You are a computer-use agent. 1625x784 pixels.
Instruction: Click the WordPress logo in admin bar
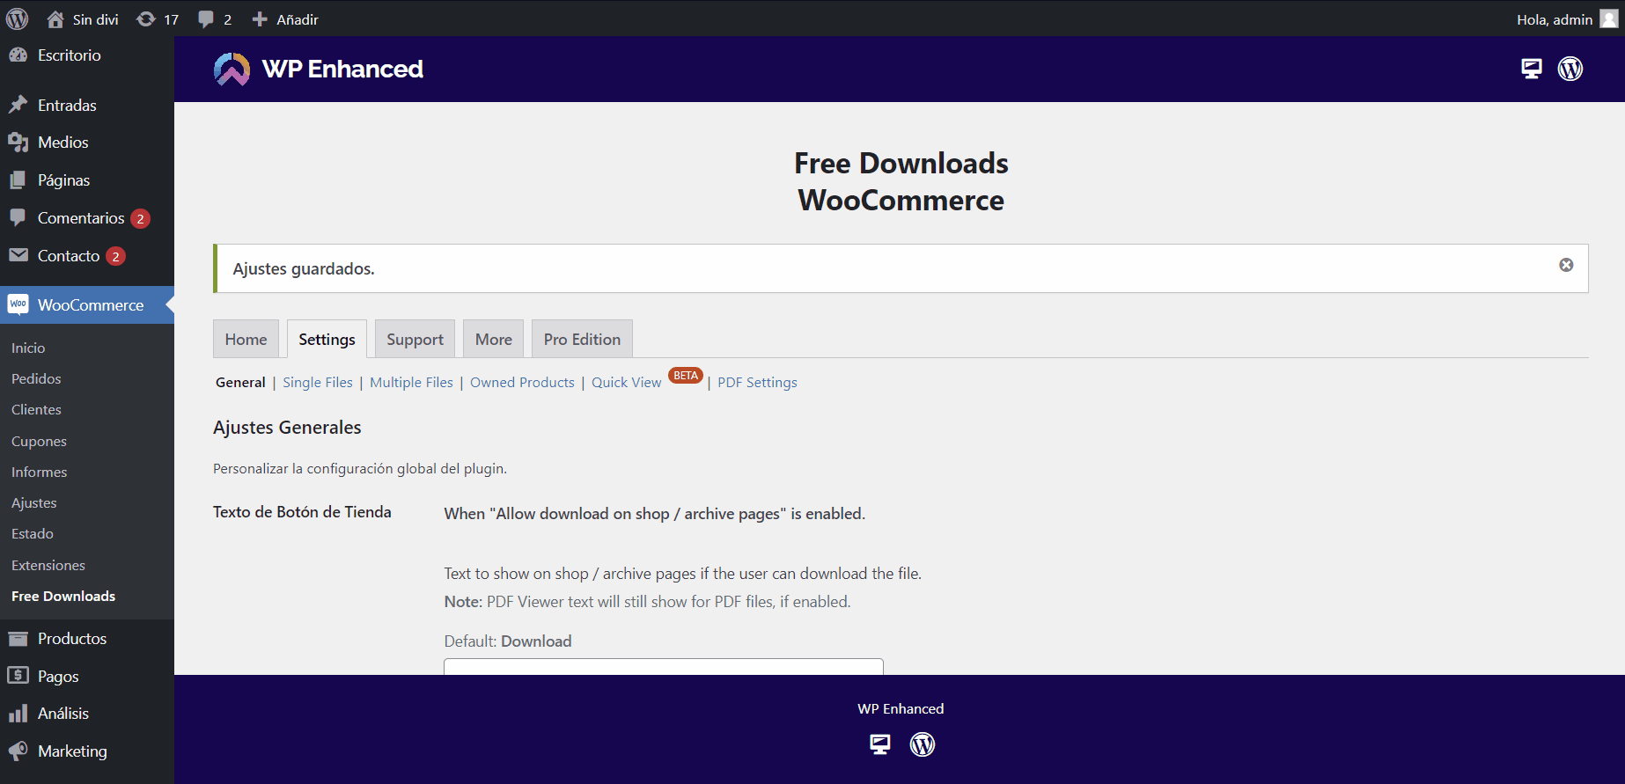coord(18,18)
